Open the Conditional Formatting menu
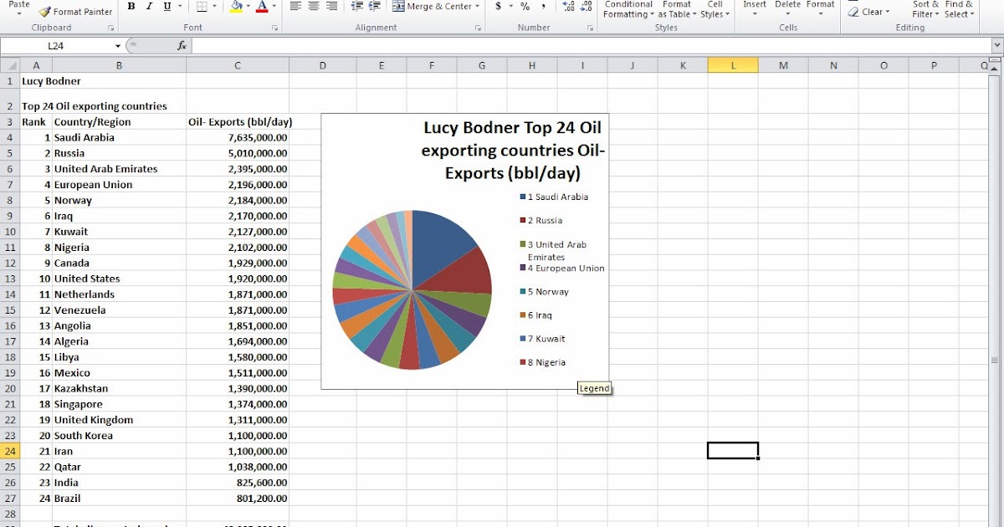 click(x=627, y=9)
